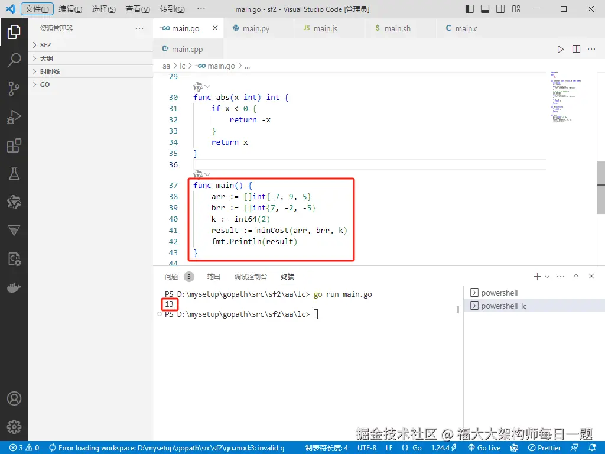Run the Go file with play button

(560, 49)
